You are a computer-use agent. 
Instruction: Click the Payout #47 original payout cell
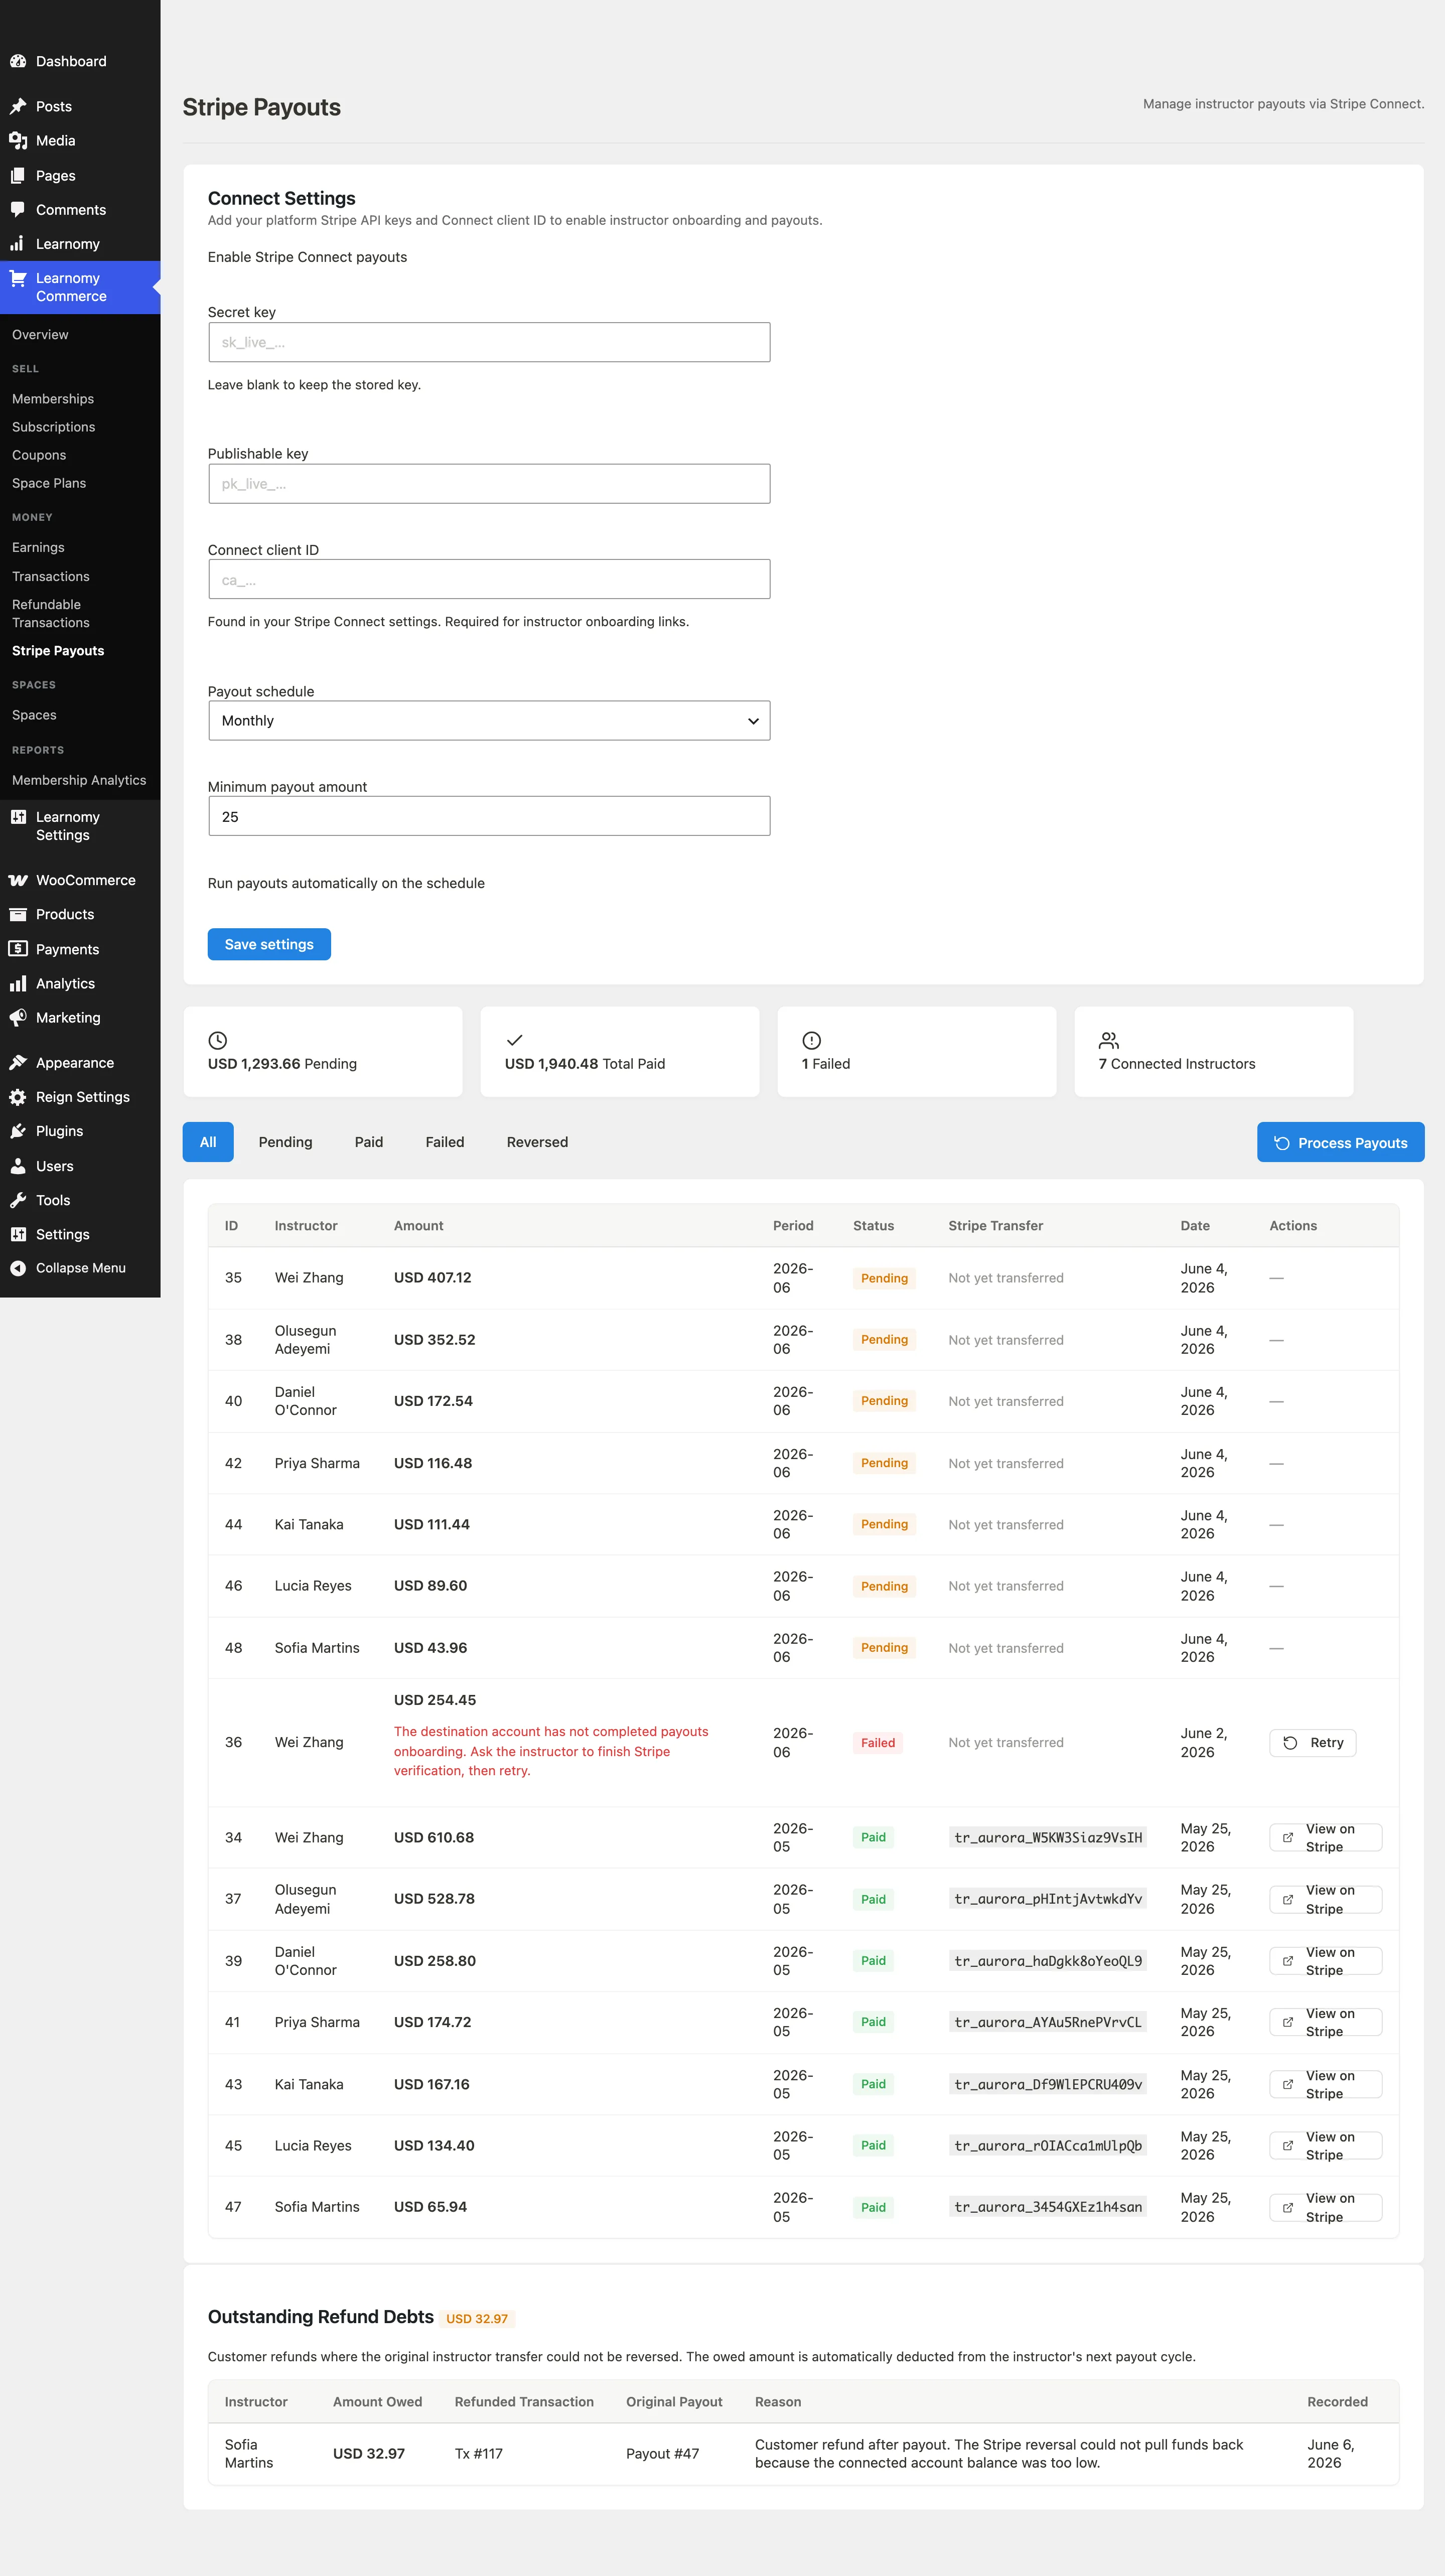click(x=662, y=2453)
